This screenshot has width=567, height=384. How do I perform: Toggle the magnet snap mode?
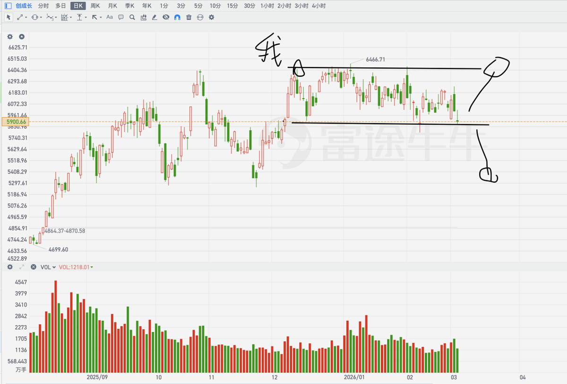click(177, 17)
